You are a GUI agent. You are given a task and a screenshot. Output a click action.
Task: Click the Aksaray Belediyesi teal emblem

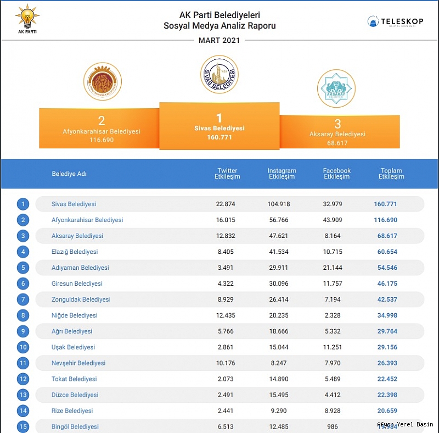336,88
